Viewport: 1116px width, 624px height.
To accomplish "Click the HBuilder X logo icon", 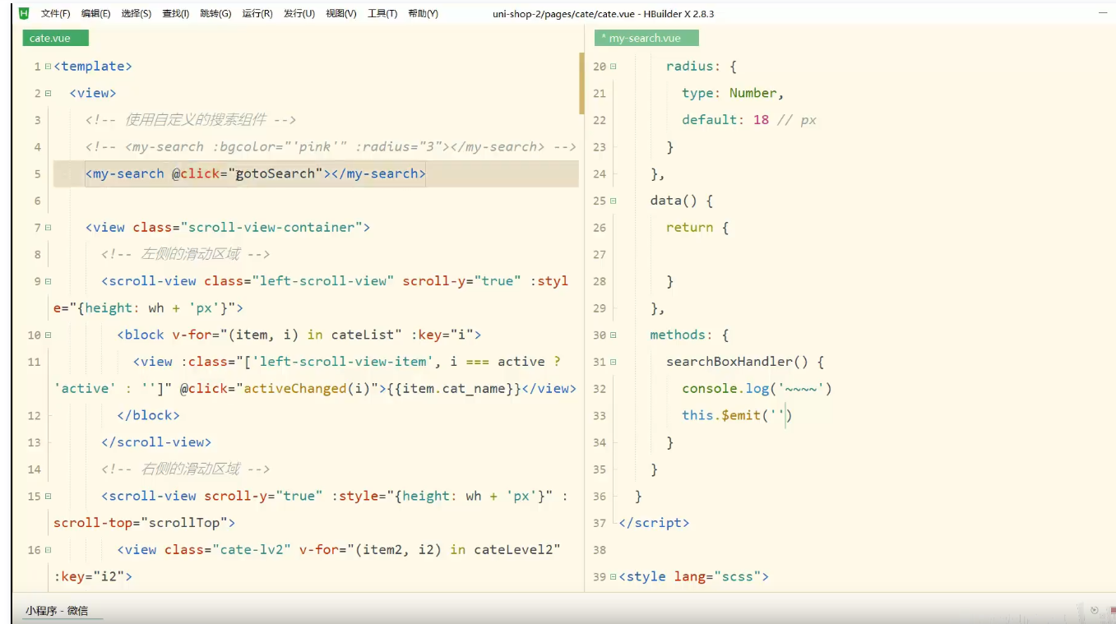I will click(x=24, y=13).
